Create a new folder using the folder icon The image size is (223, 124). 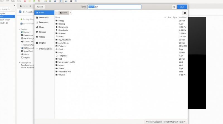[185, 13]
